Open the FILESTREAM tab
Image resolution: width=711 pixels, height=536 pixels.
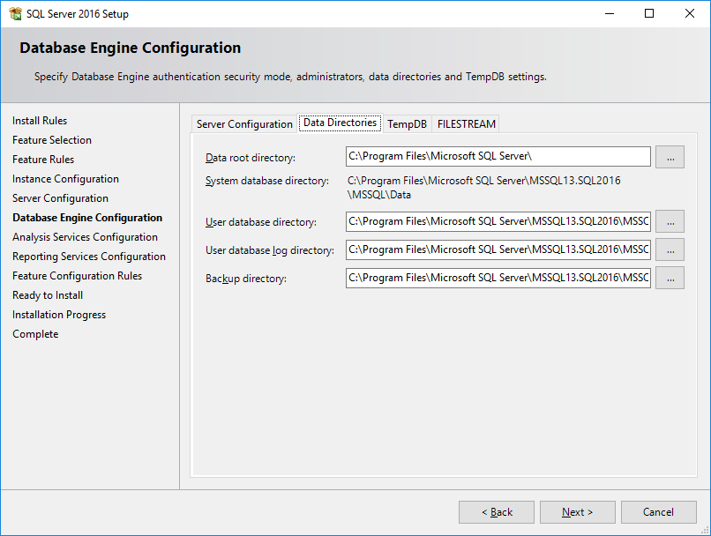pos(466,124)
